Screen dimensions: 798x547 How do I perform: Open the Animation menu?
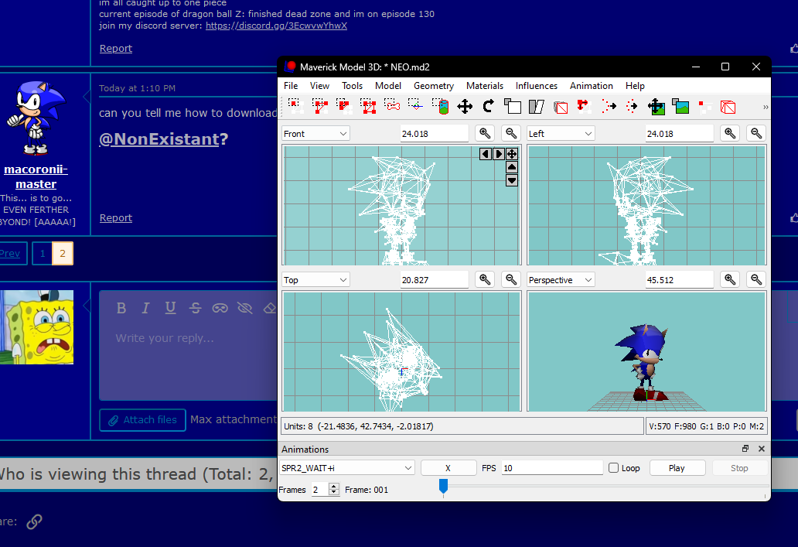pyautogui.click(x=592, y=86)
